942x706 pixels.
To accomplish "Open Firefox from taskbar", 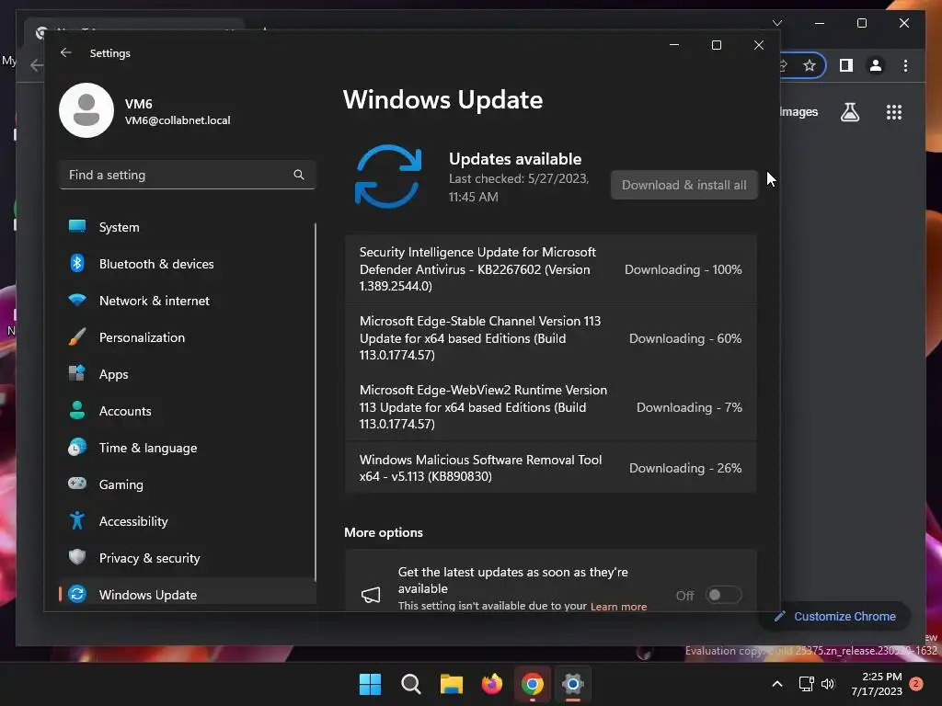I will coord(492,684).
